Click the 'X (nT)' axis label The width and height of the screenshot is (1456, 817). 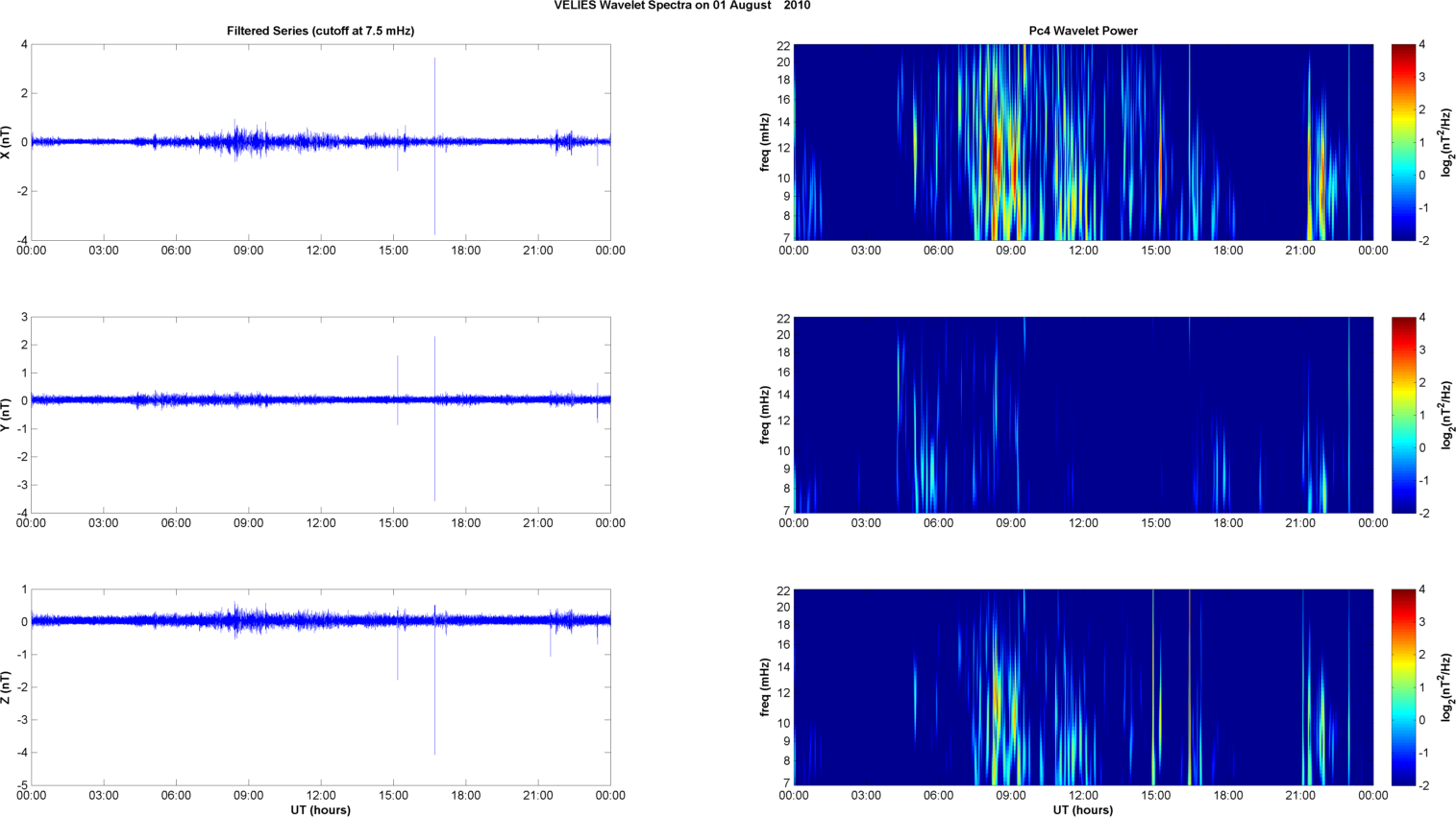coord(7,142)
